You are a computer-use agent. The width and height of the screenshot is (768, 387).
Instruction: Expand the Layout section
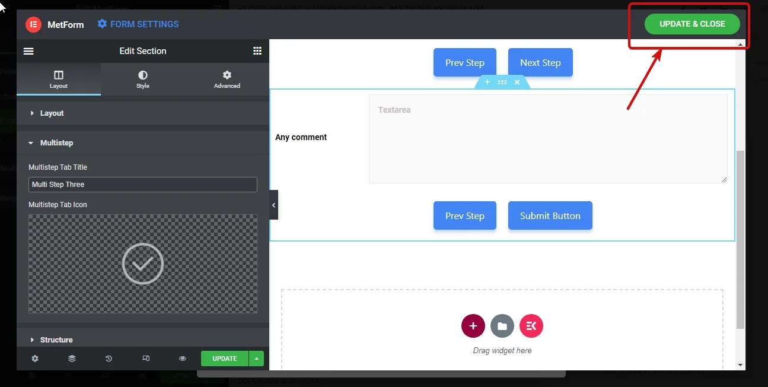pos(143,113)
